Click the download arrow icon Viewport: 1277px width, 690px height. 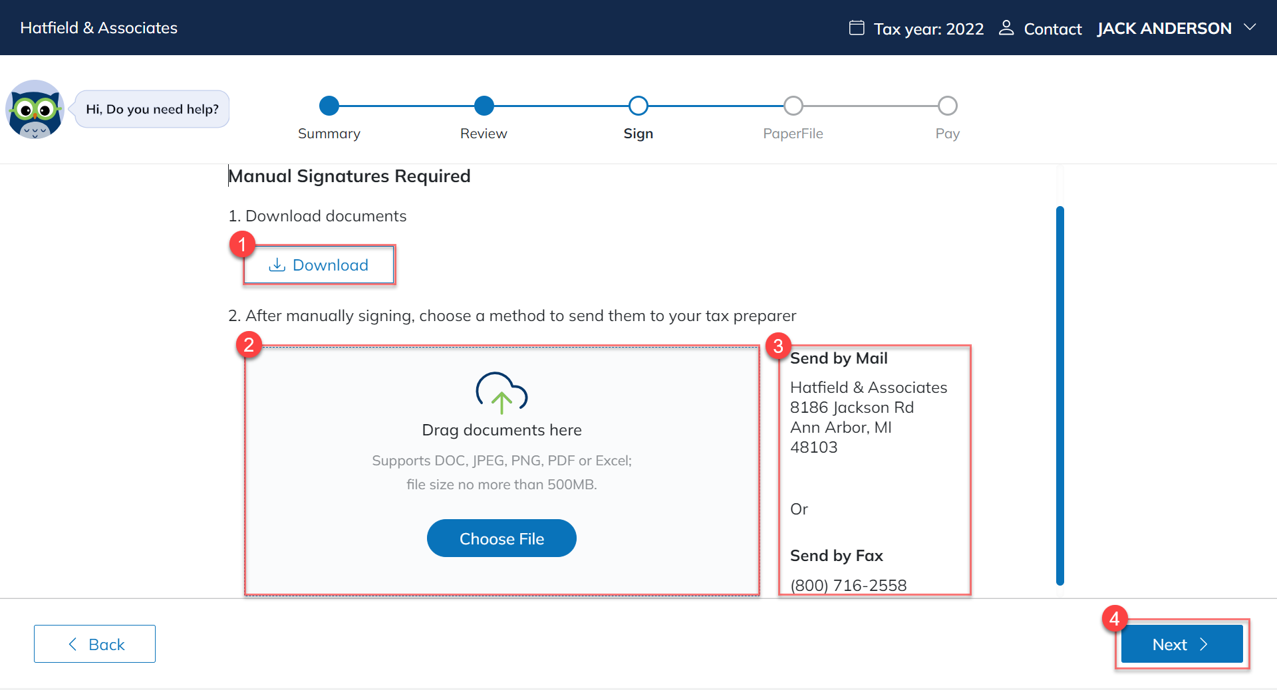click(277, 265)
